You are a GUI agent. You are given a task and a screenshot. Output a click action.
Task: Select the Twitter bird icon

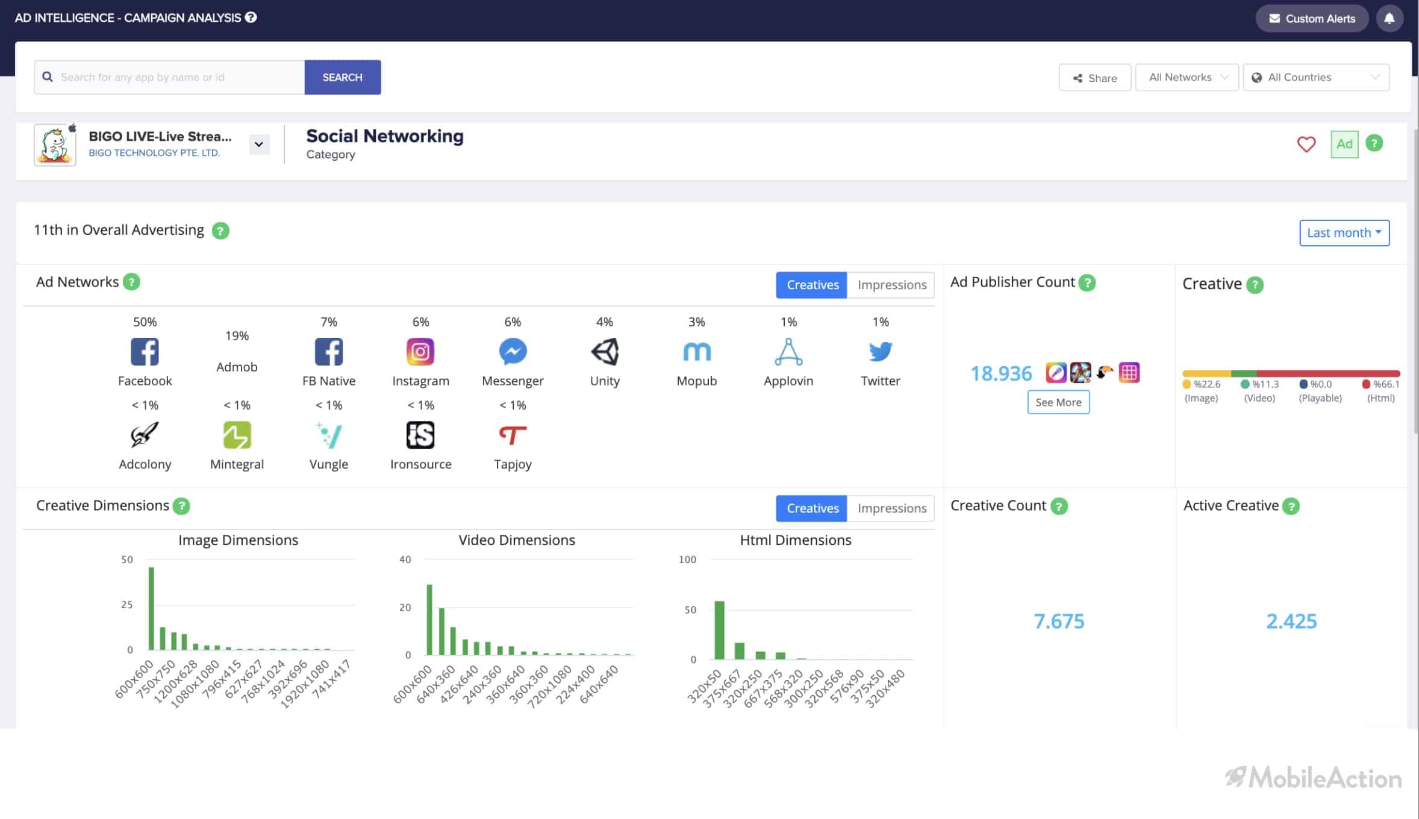[881, 351]
